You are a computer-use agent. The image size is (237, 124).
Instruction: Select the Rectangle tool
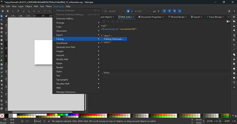pyautogui.click(x=2, y=28)
